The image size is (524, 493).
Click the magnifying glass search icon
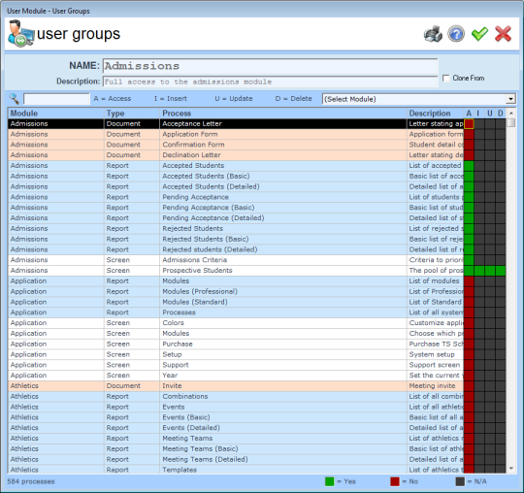[14, 98]
